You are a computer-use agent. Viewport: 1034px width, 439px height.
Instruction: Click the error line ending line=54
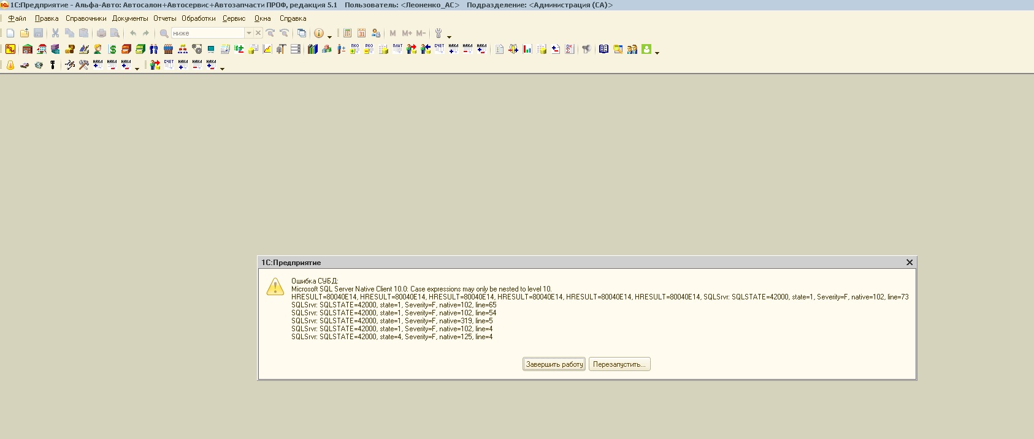pyautogui.click(x=394, y=313)
